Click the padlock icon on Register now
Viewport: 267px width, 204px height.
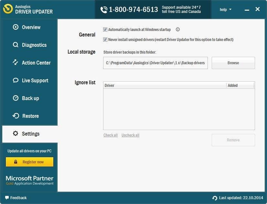[16, 162]
